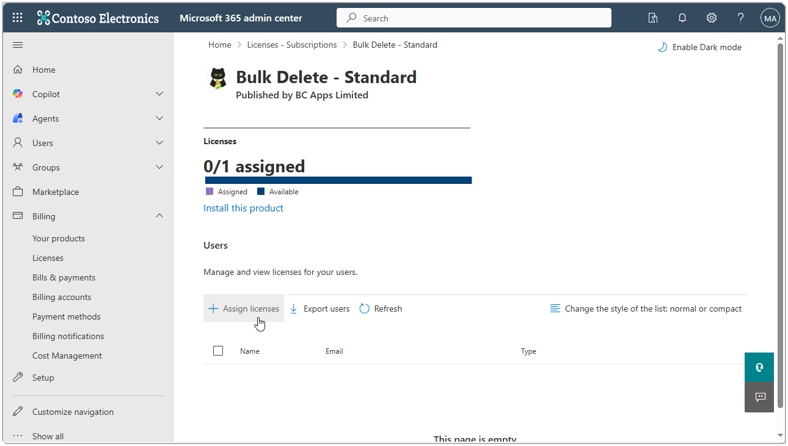Click Assign licenses
788x446 pixels.
click(243, 309)
